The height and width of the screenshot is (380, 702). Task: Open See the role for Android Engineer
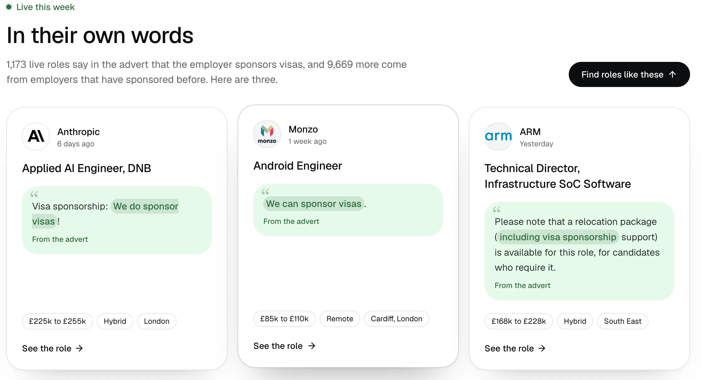tap(284, 346)
